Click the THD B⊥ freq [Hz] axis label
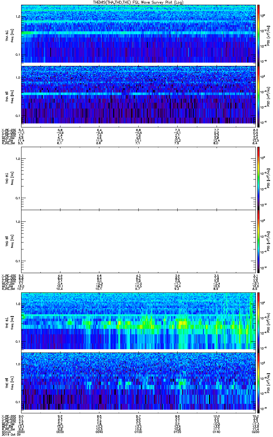The height and width of the screenshot is (437, 273). point(9,178)
